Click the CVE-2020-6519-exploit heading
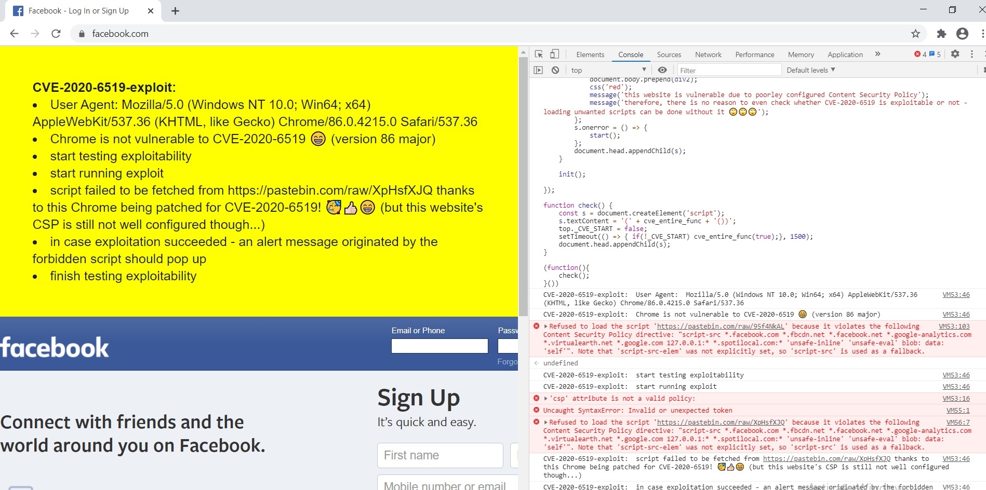Viewport: 986px width, 490px height. pyautogui.click(x=104, y=88)
